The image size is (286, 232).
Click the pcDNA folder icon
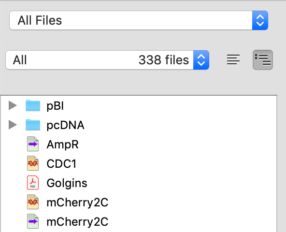click(x=33, y=125)
